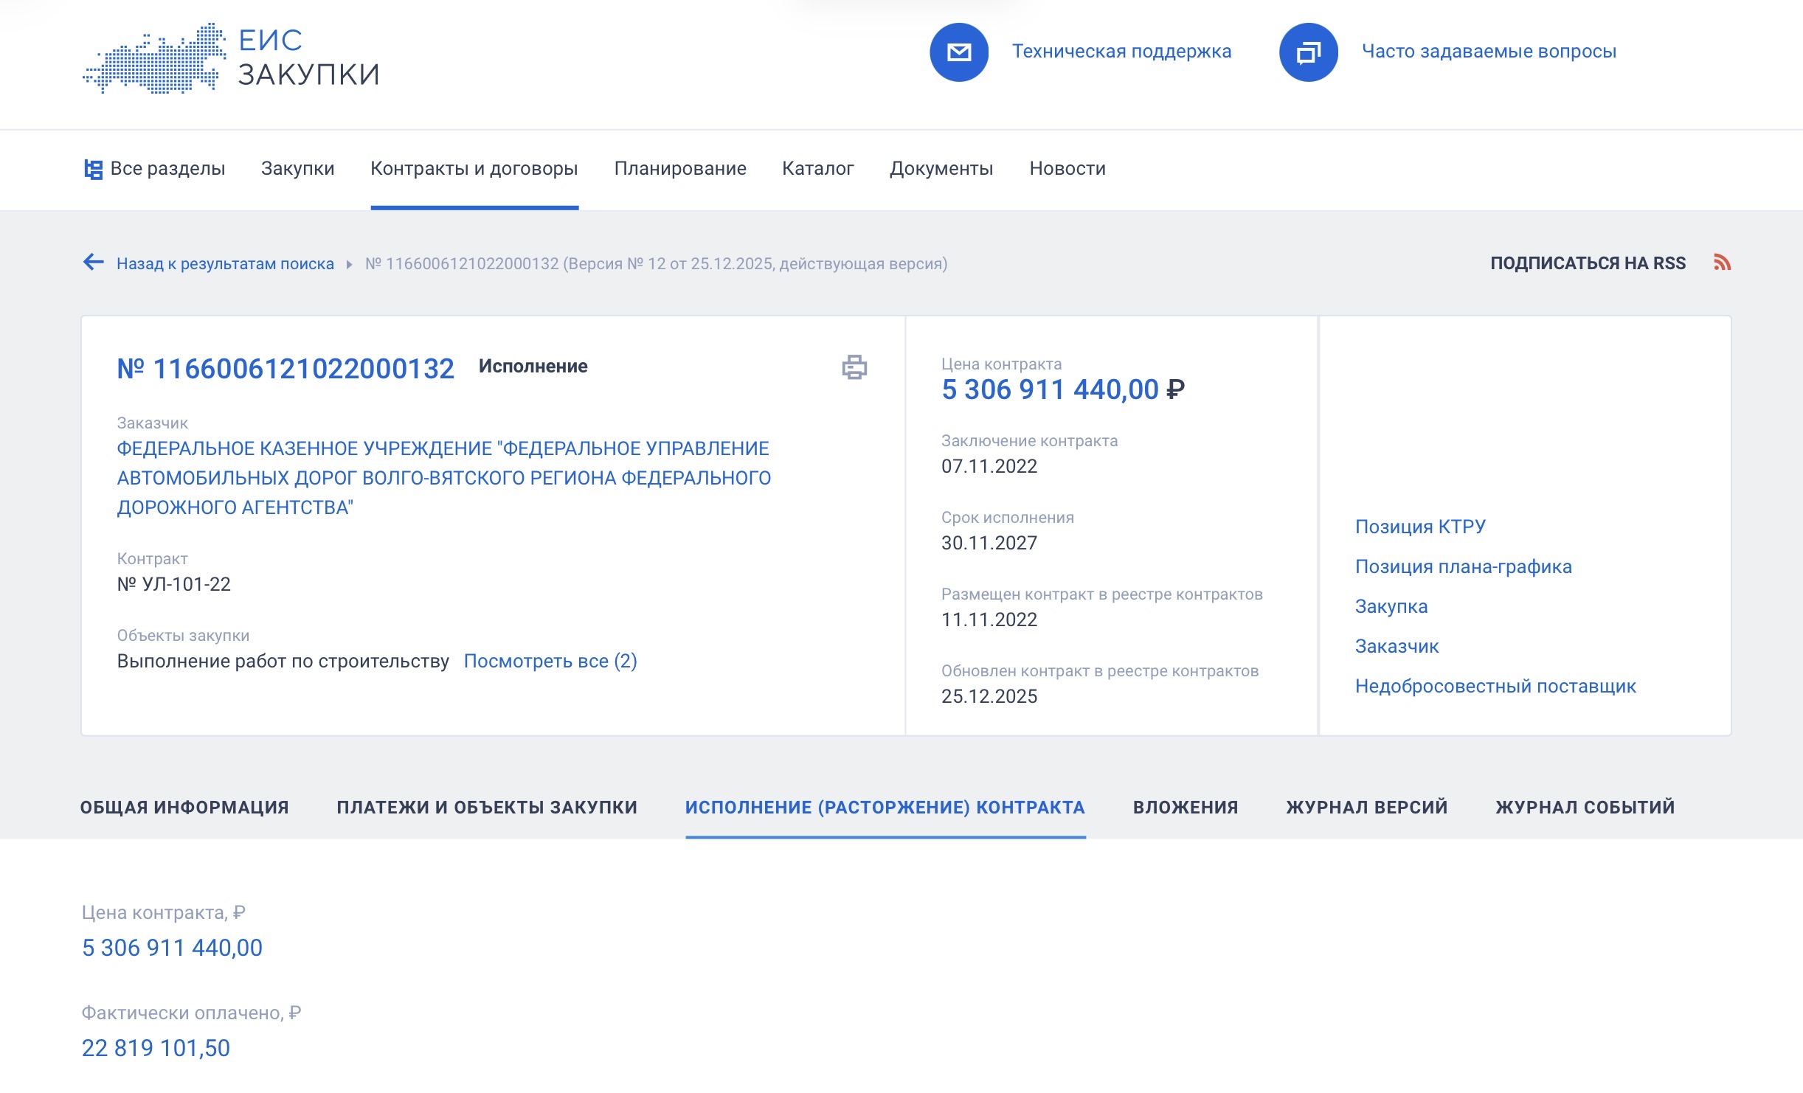Click Подписаться на RSS button
Screen dimensions: 1803x1093
point(1587,263)
